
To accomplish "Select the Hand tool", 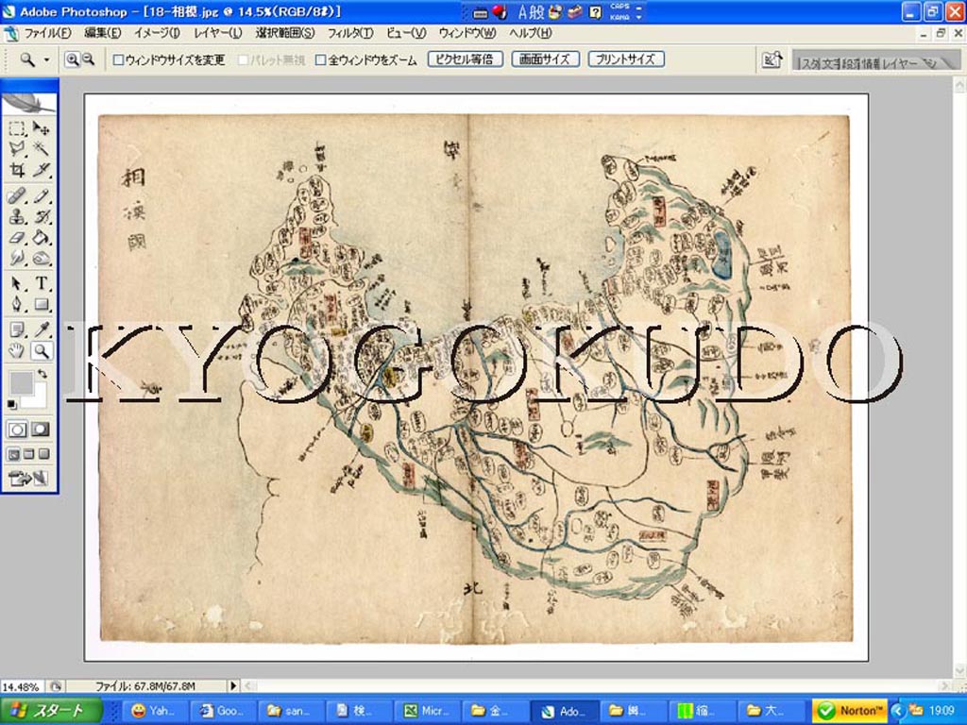I will [17, 351].
